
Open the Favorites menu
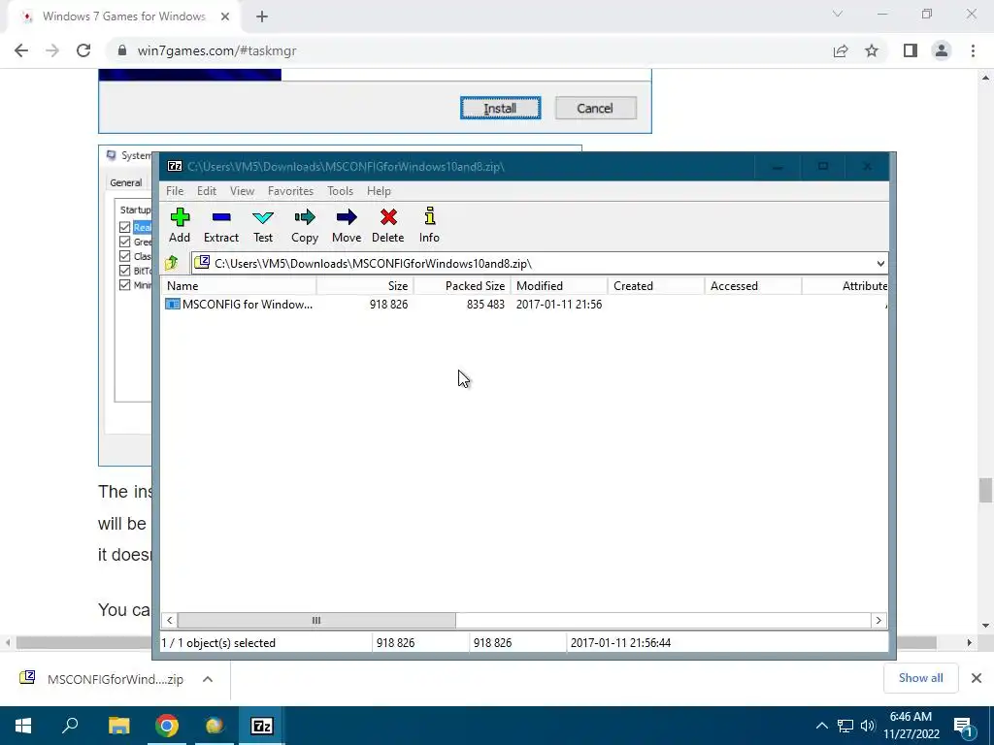pyautogui.click(x=290, y=191)
